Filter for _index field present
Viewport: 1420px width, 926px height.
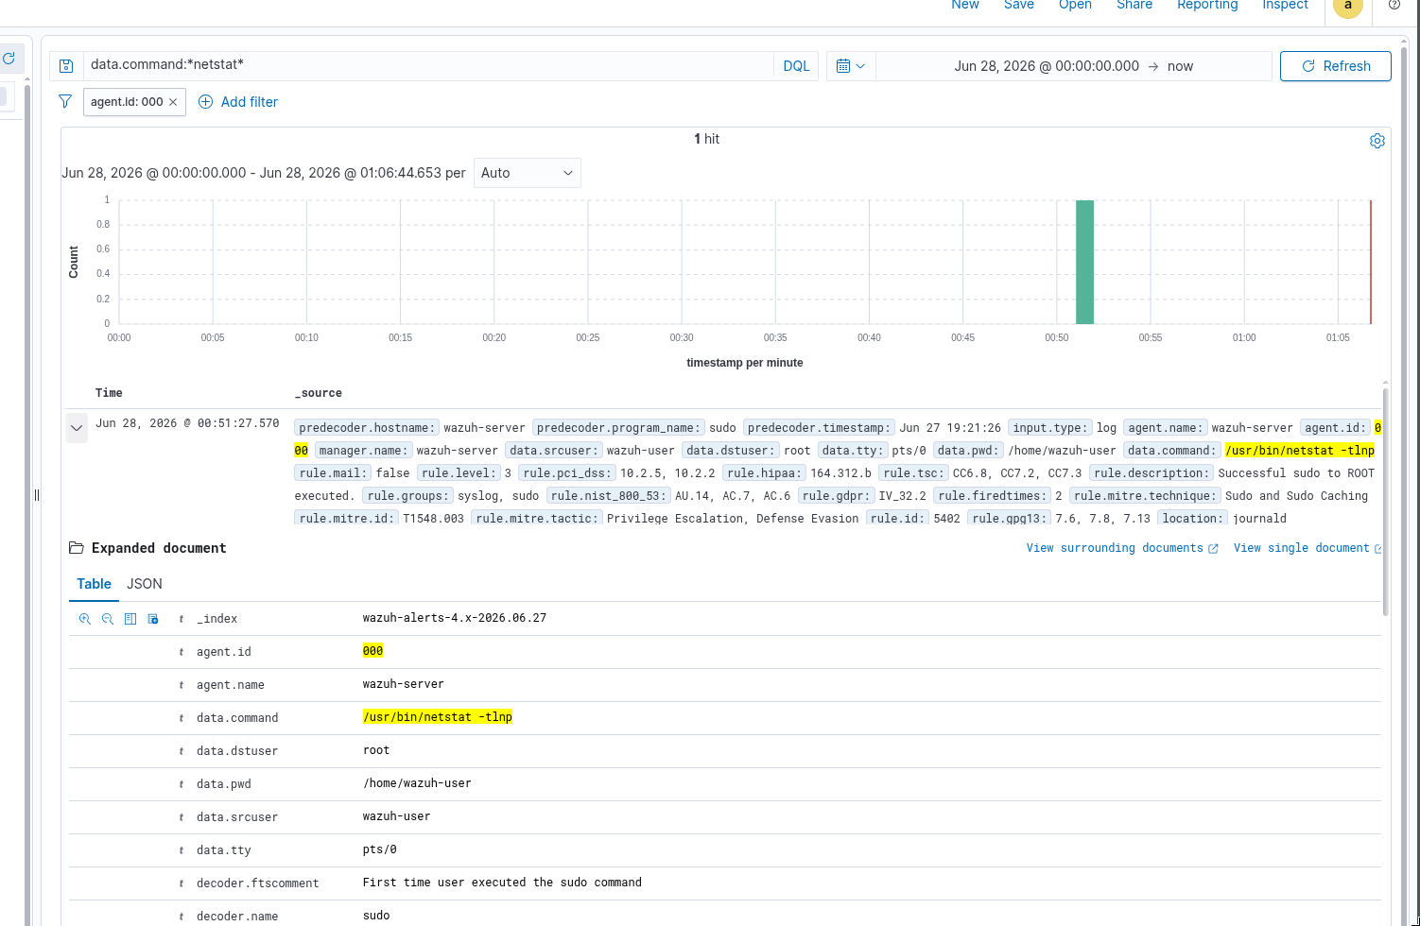(153, 619)
